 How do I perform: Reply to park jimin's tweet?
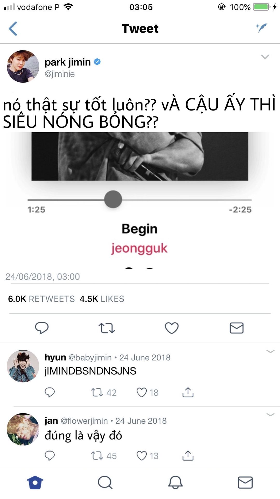pyautogui.click(x=42, y=328)
